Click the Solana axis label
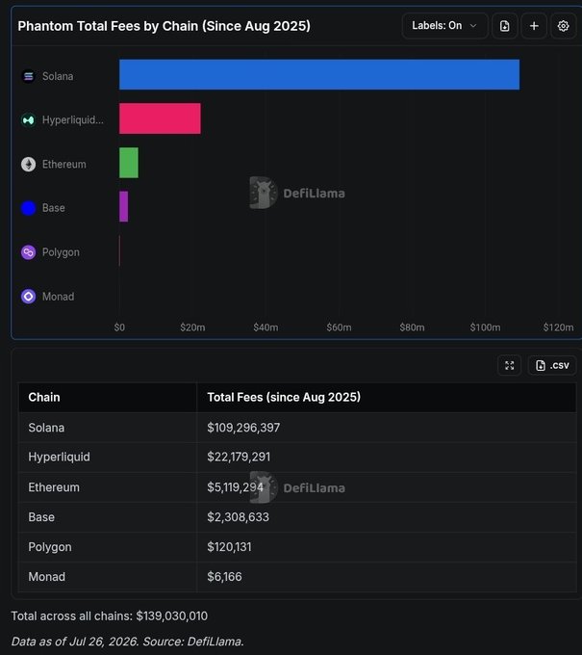Screen dimensions: 582x655 click(58, 76)
